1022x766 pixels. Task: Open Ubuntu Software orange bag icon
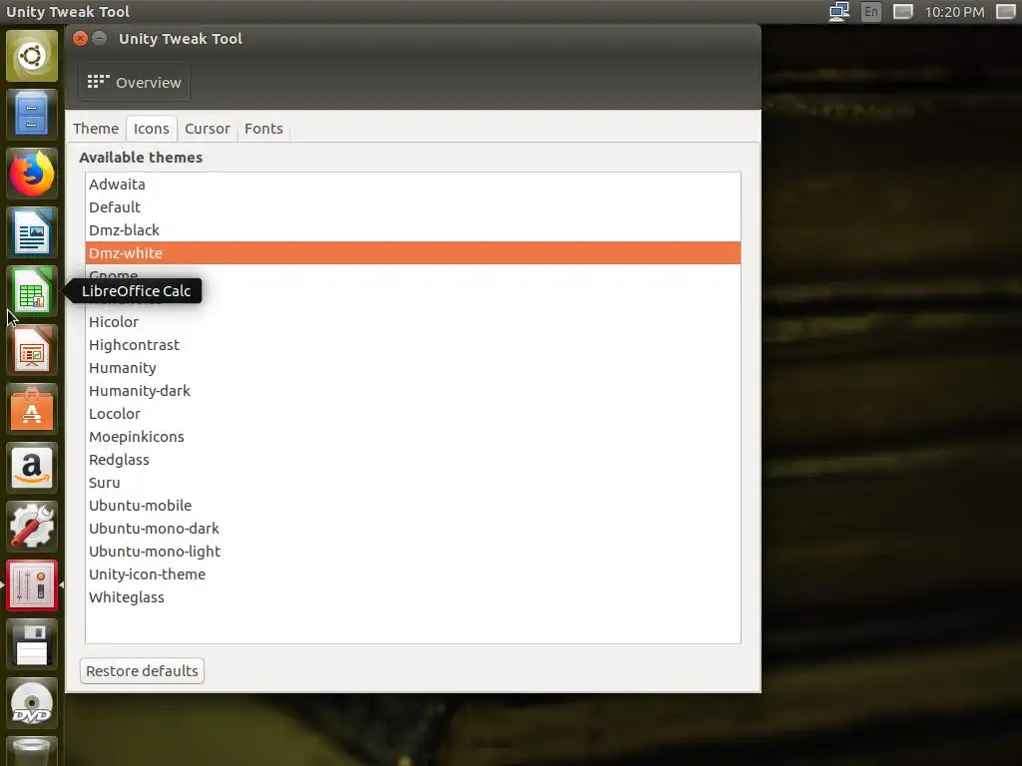[32, 409]
